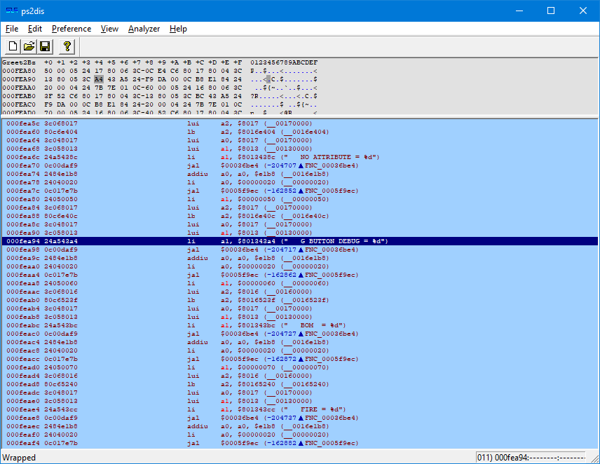Click the Save floppy disk icon

(45, 47)
